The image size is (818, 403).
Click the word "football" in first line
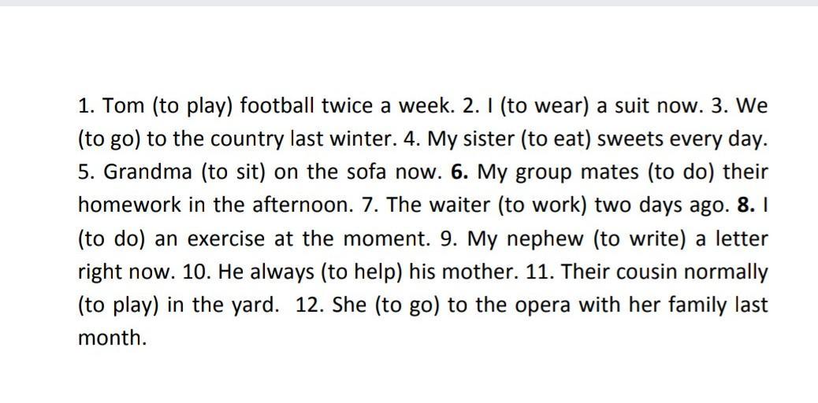pos(277,105)
